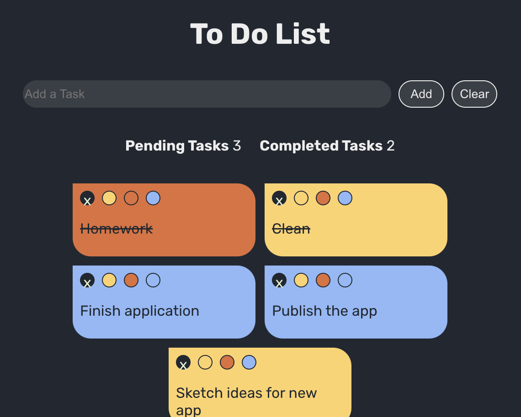This screenshot has height=417, width=521.
Task: Change Clean card color to blue
Action: [x=345, y=198]
